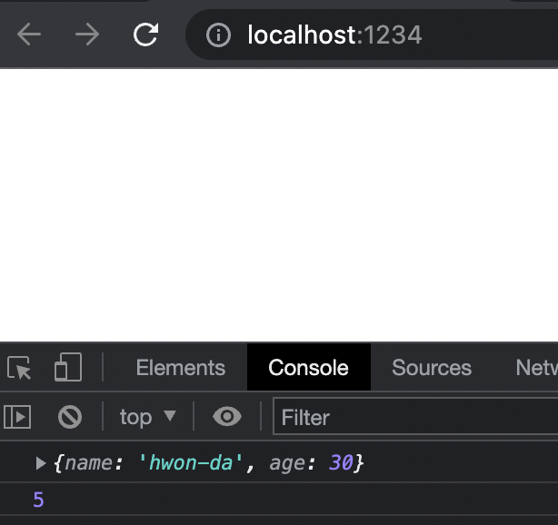Reload the localhost page

pos(145,35)
